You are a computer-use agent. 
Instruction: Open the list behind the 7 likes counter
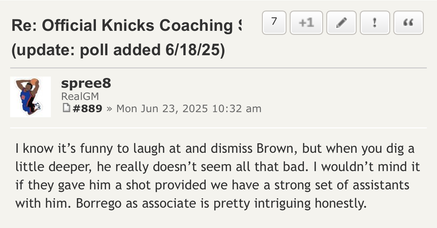274,23
